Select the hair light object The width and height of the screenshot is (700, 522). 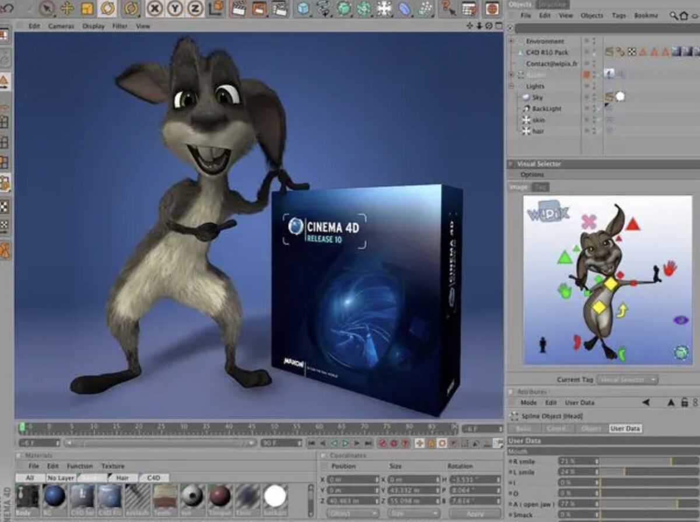(x=538, y=131)
